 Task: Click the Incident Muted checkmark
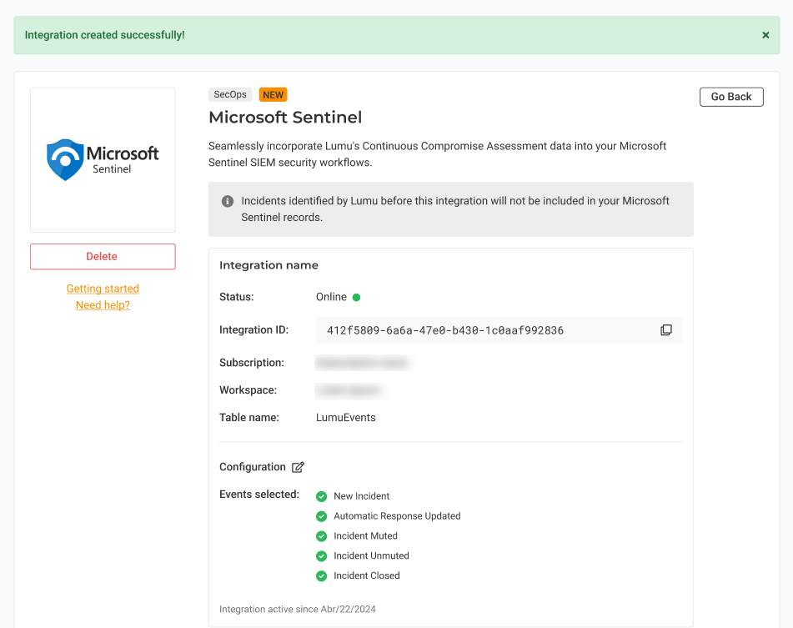click(321, 536)
